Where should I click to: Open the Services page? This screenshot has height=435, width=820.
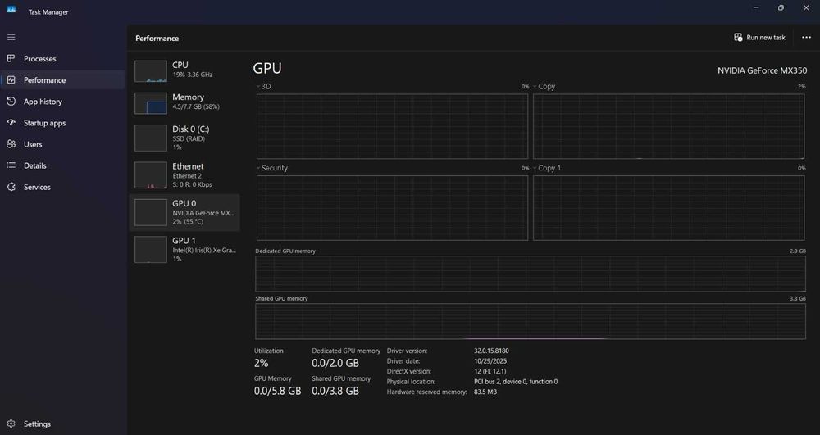coord(37,188)
